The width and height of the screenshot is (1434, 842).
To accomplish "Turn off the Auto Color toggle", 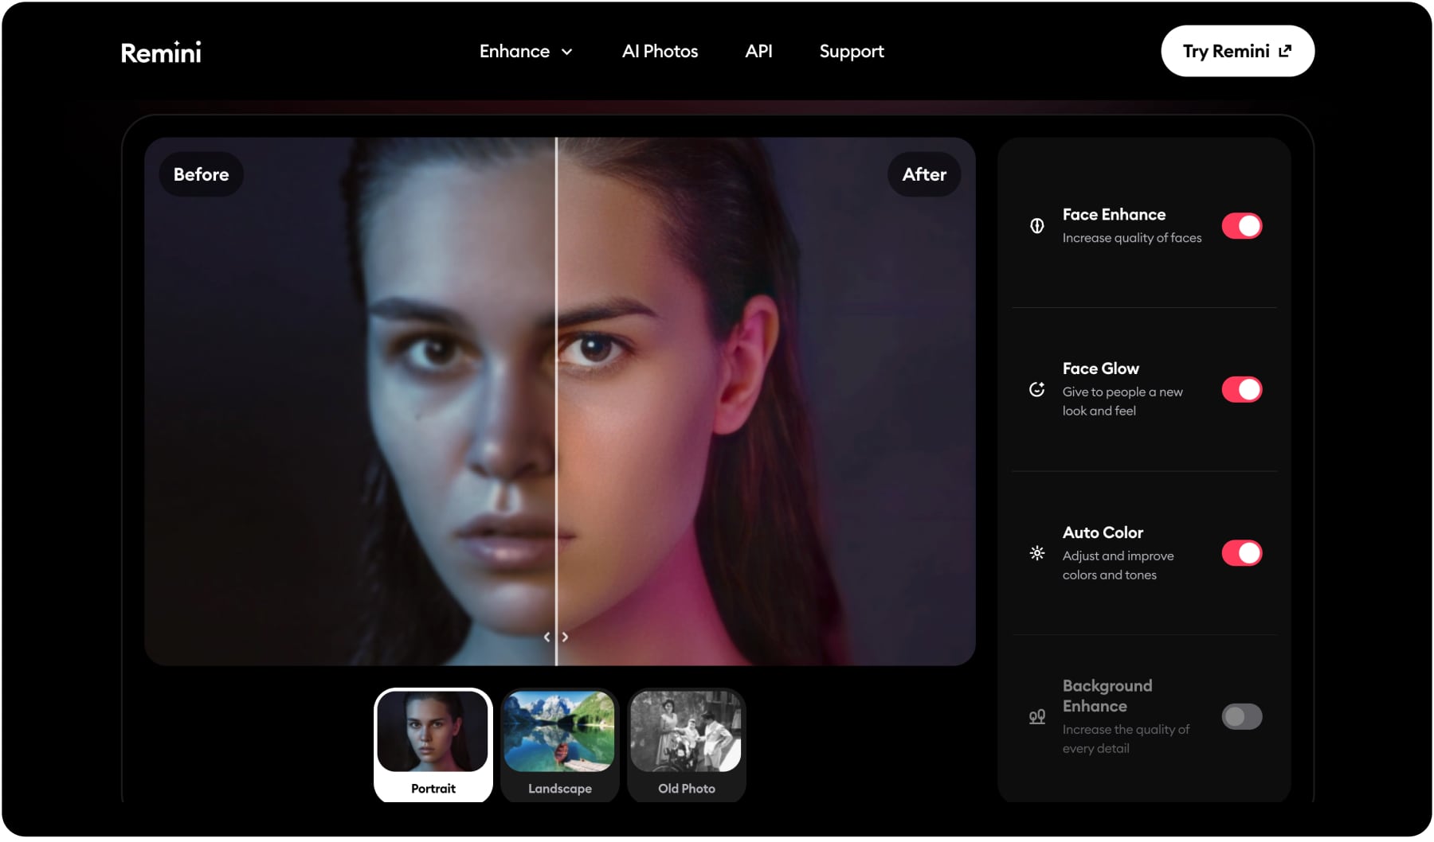I will 1240,553.
